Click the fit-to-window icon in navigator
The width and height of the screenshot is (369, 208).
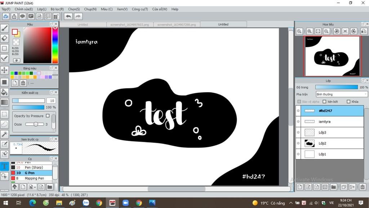(318, 31)
